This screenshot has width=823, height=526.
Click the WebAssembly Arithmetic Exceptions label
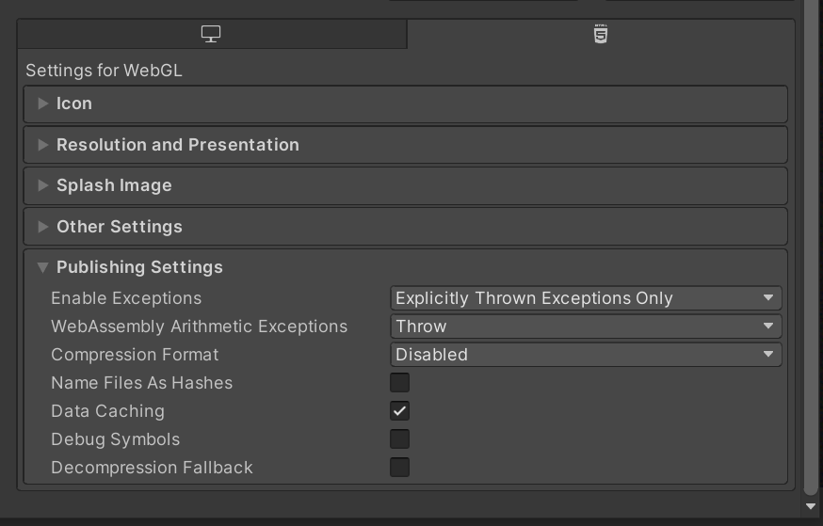coord(199,327)
